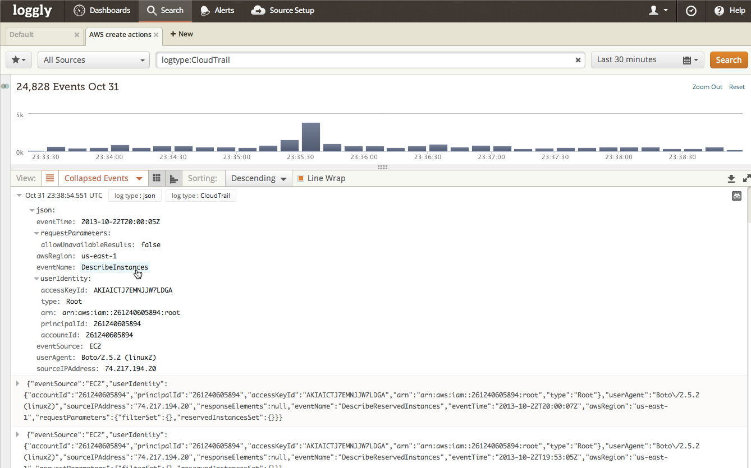Go to the Dashboards menu
The image size is (751, 468).
coord(102,11)
